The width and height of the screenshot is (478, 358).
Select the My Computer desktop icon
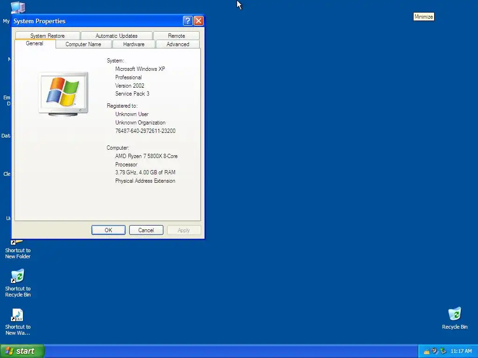[18, 7]
